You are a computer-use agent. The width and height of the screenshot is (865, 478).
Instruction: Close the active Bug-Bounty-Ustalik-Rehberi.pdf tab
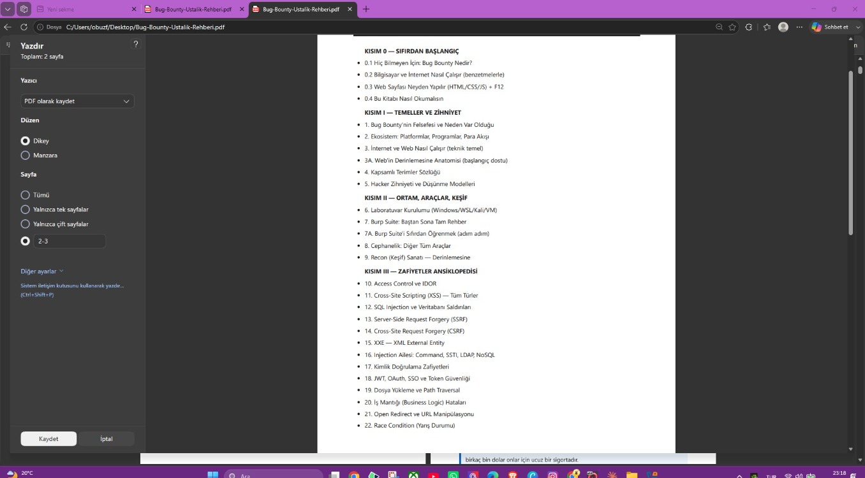tap(350, 10)
